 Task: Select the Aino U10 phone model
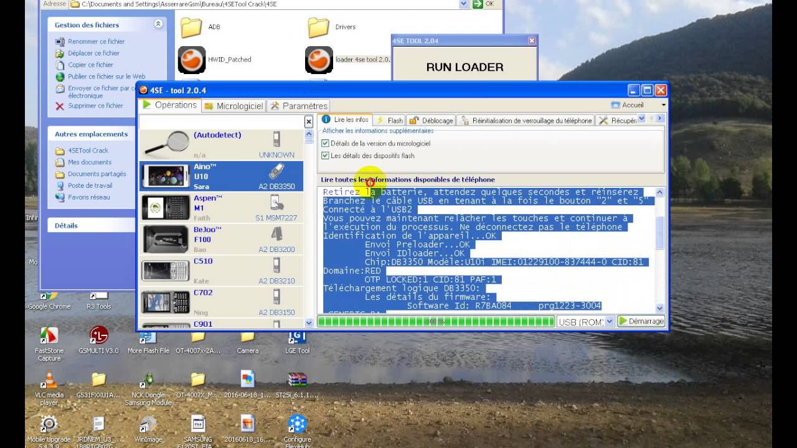(x=221, y=176)
